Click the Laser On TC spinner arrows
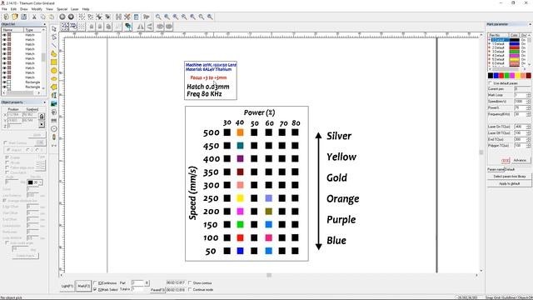 click(528, 127)
